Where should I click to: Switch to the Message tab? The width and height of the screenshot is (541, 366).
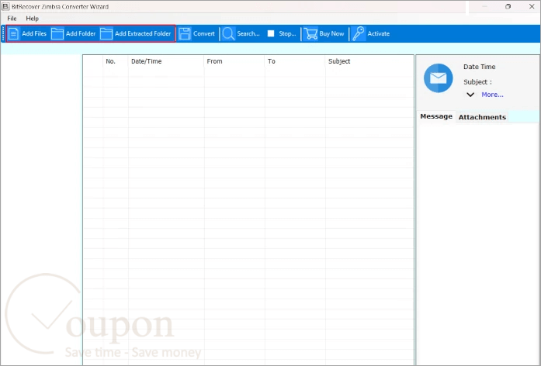point(436,116)
